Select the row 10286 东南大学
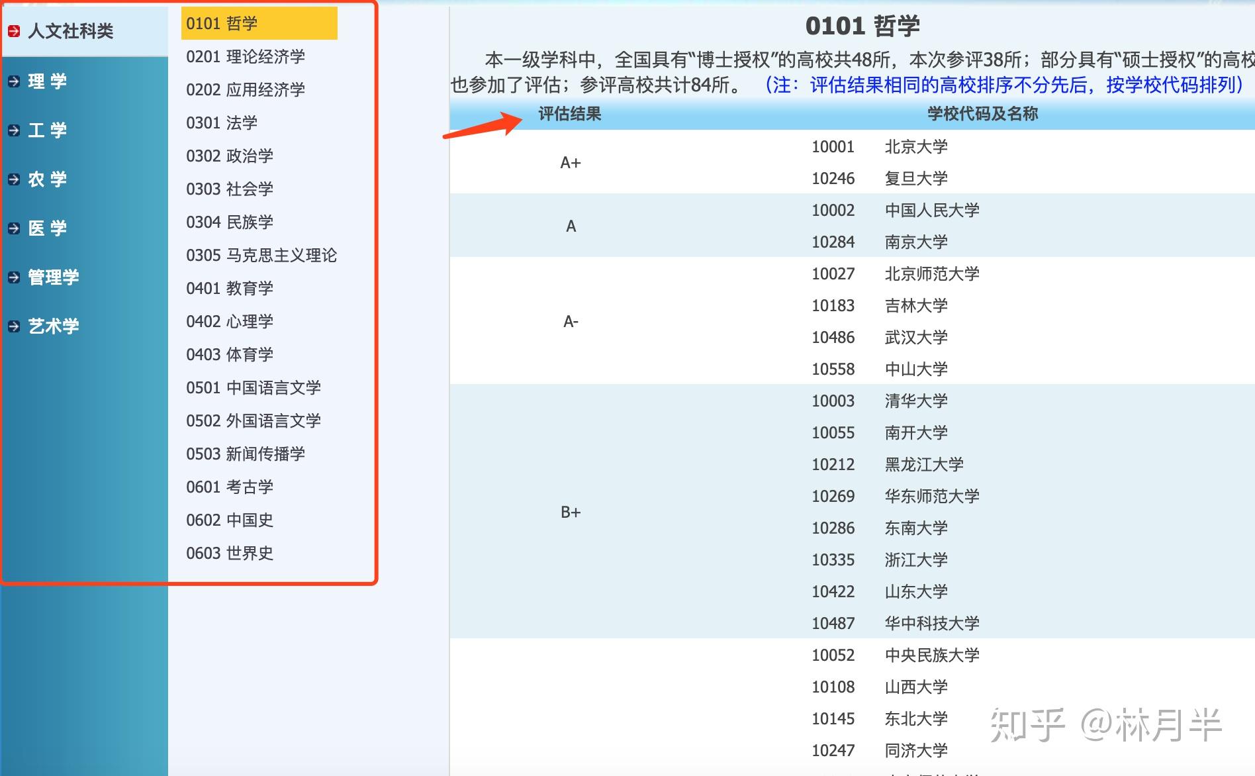 (880, 528)
